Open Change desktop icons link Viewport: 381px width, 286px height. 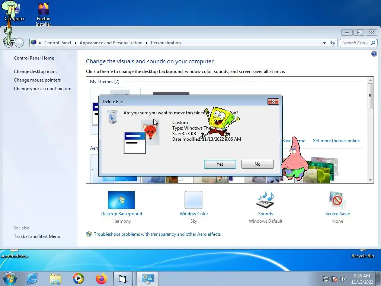(x=35, y=71)
